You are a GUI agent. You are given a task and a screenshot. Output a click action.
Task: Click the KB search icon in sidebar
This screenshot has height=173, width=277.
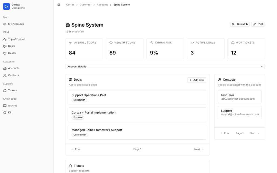tap(5, 113)
